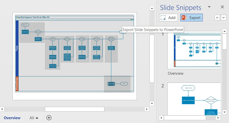This screenshot has width=229, height=123.
Task: Move the snippet down with the down arrow
Action: (224, 18)
